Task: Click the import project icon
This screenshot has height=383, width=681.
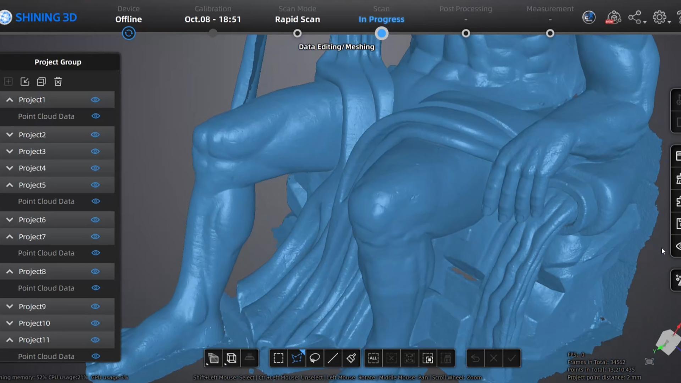Action: [25, 82]
